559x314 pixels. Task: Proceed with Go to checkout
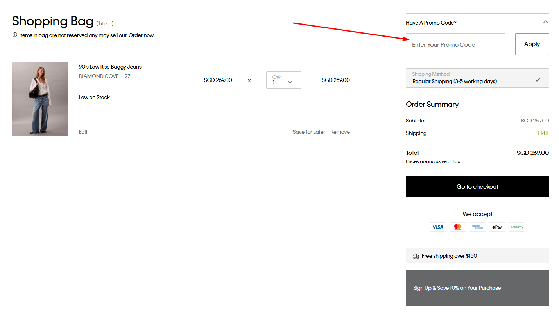pos(477,186)
